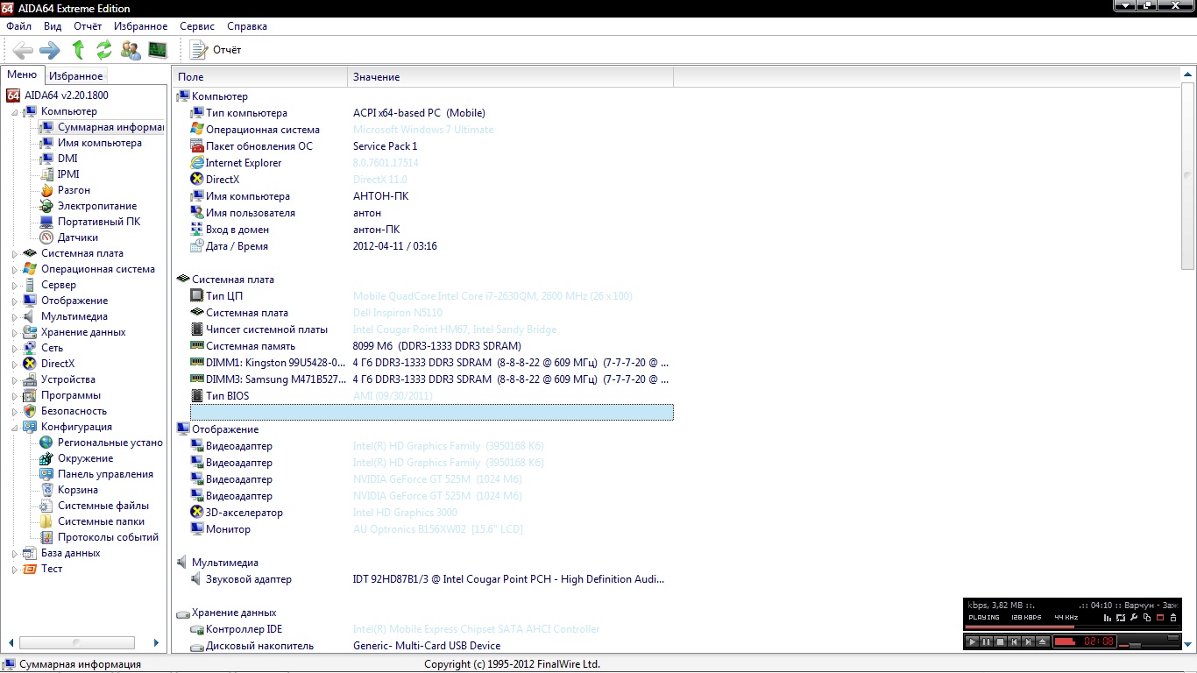Open the Manage users toolbar icon

point(131,50)
